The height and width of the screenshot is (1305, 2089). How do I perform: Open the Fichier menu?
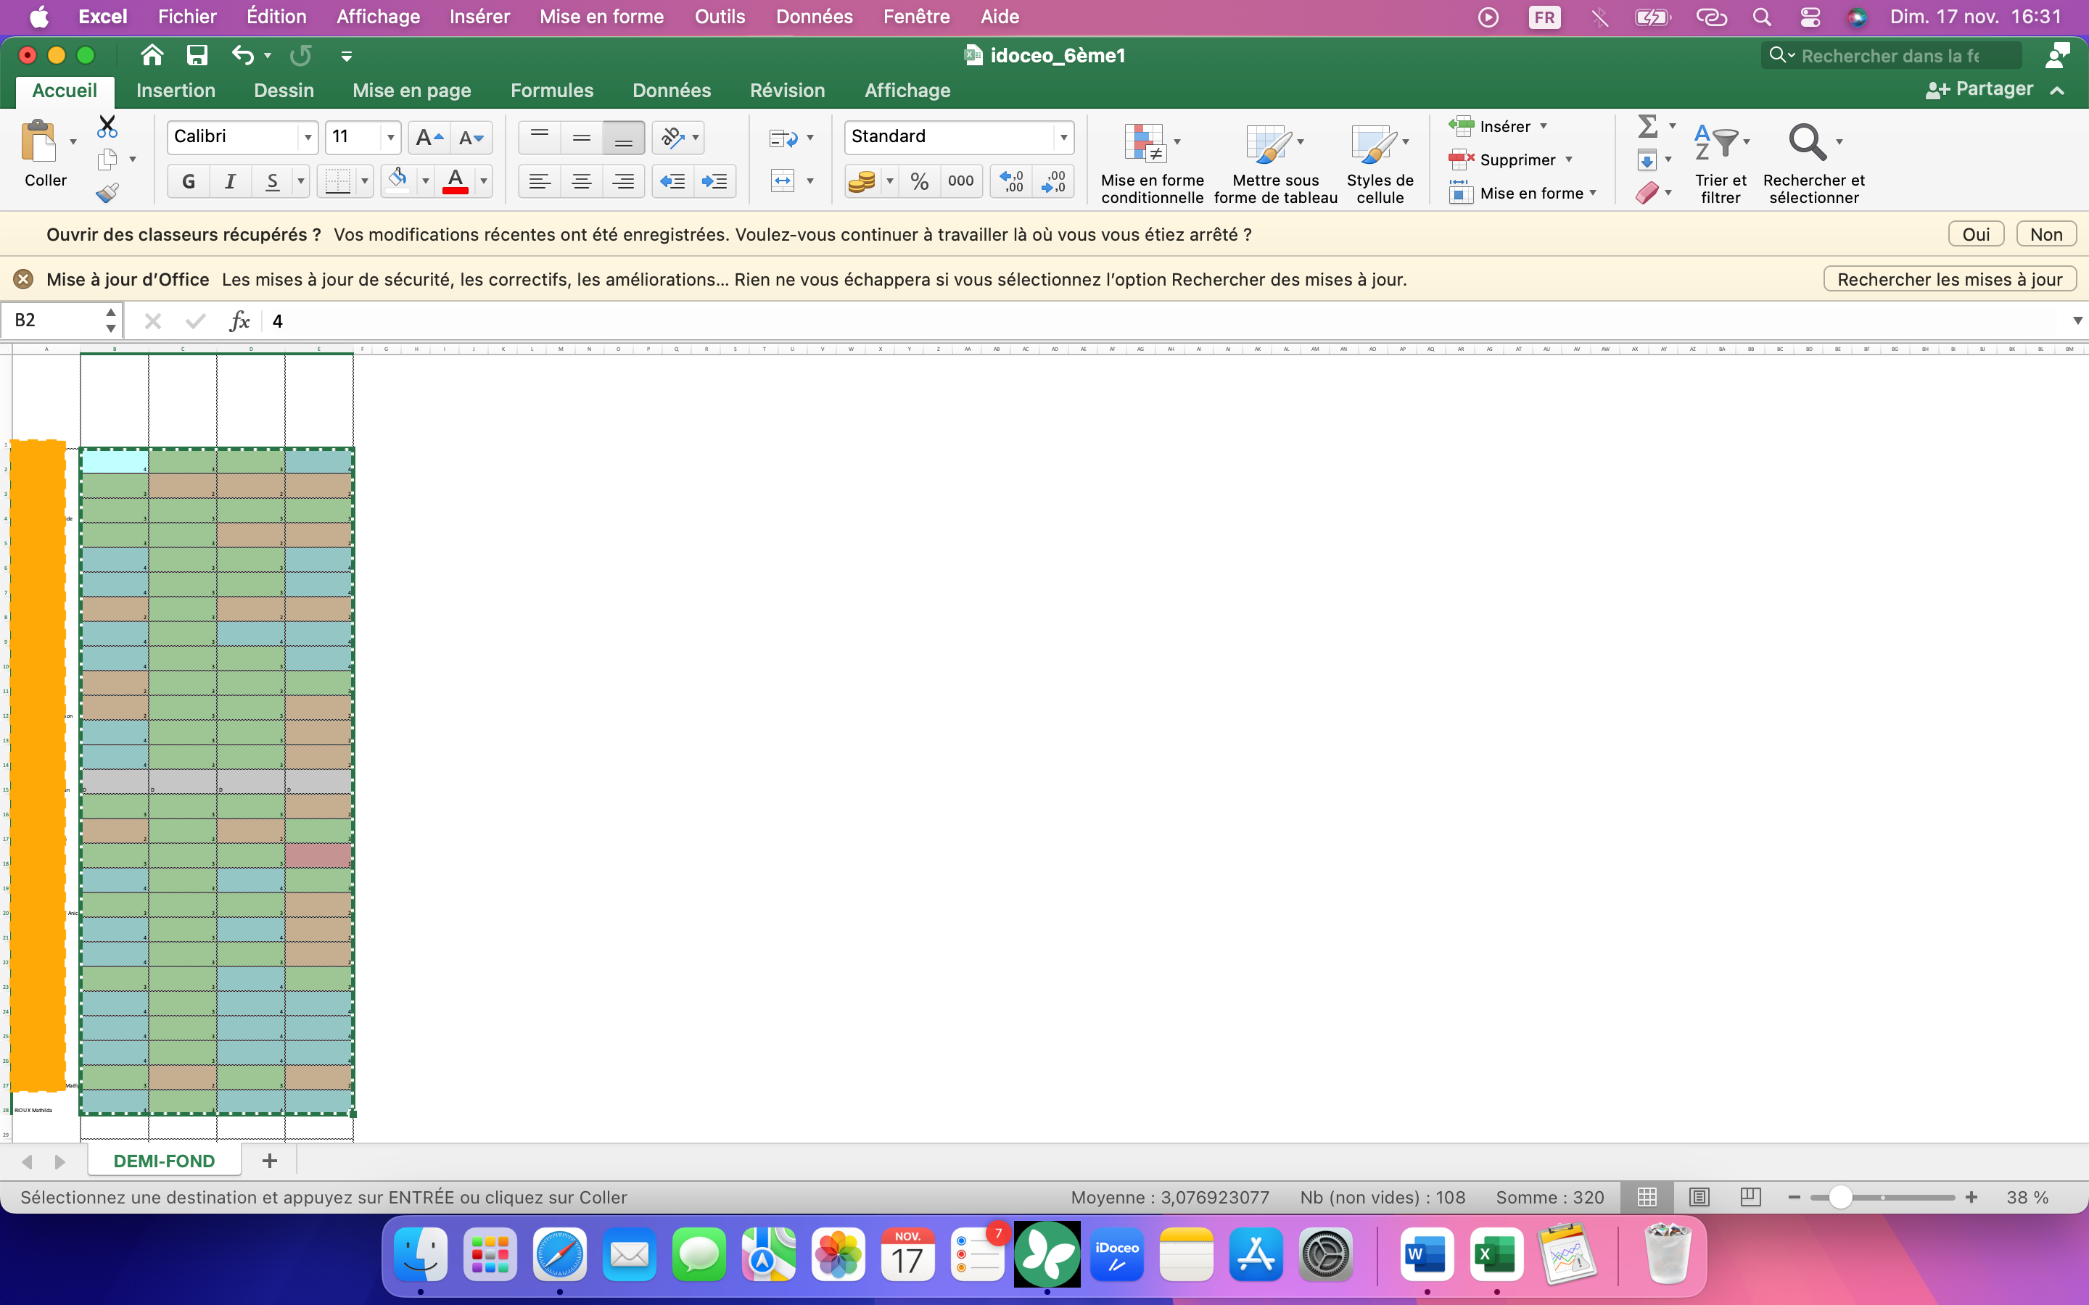pos(187,17)
